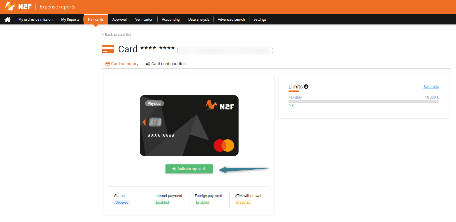
Task: Click the orange card icon beside title
Action: coord(108,49)
